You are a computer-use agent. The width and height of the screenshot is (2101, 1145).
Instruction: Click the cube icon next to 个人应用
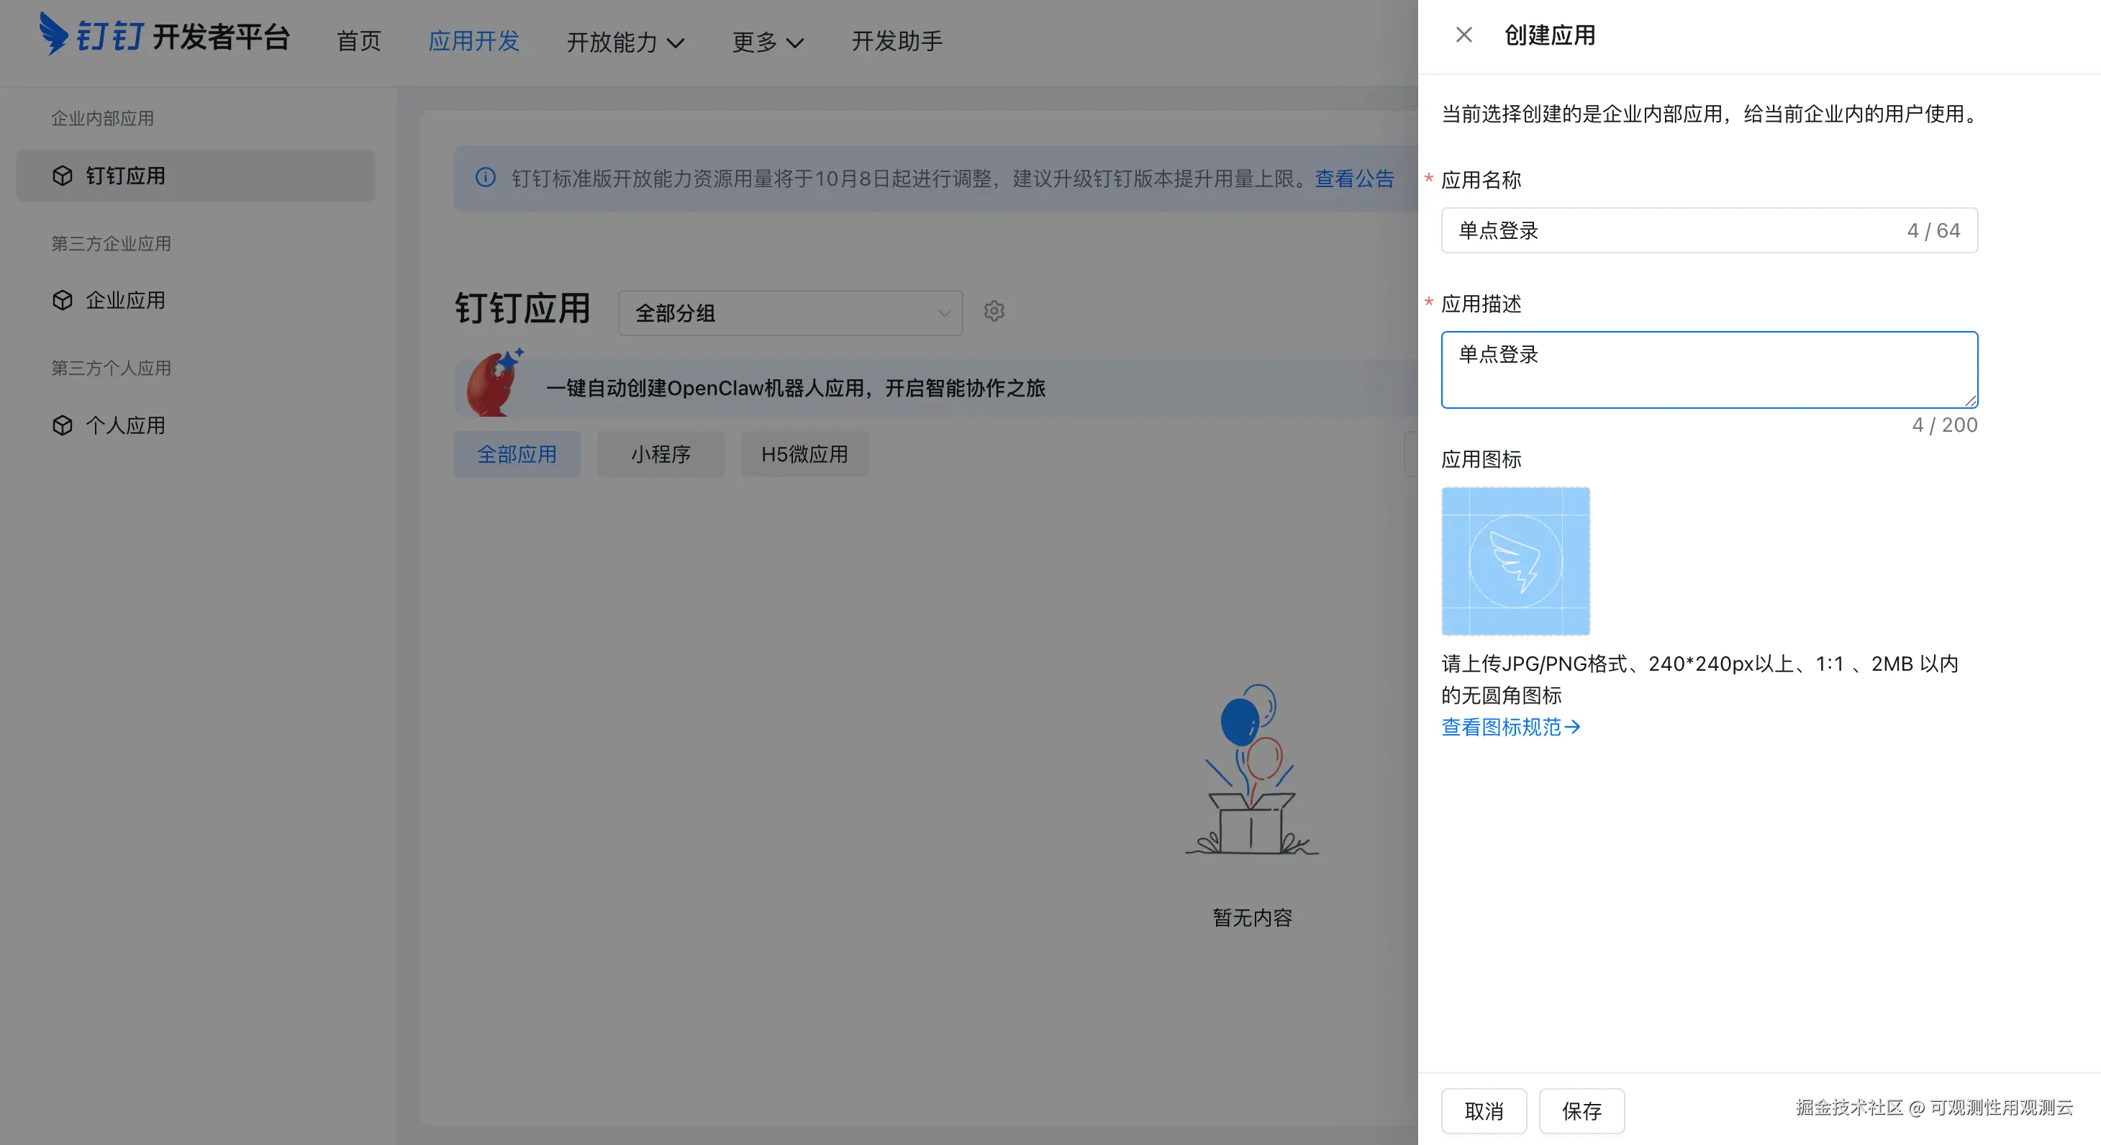click(63, 425)
